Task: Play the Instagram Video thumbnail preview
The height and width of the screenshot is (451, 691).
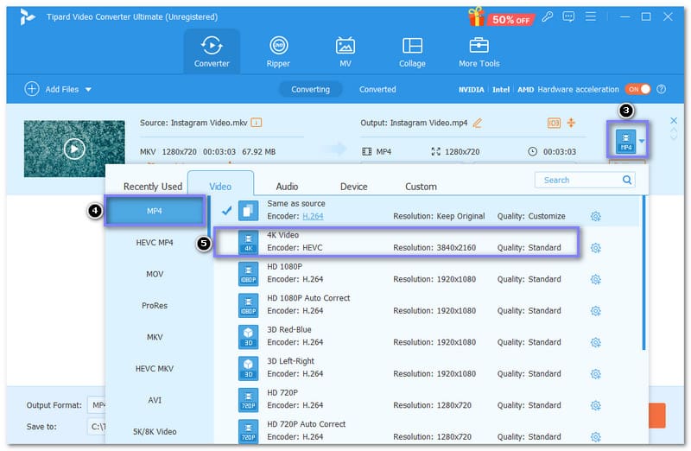Action: tap(74, 149)
